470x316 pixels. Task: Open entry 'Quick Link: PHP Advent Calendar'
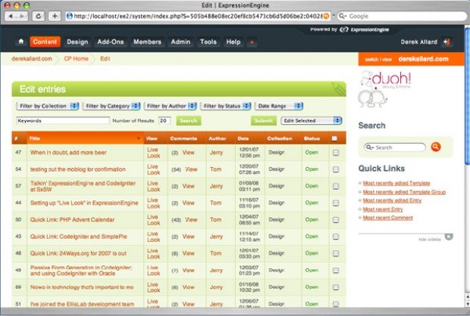point(72,220)
